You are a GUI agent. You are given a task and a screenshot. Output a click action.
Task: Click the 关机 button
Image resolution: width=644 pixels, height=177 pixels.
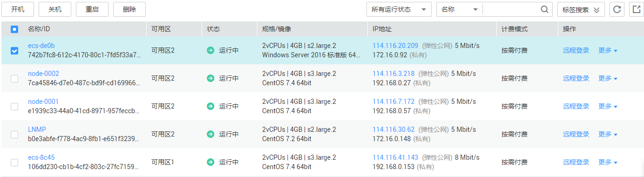(55, 9)
